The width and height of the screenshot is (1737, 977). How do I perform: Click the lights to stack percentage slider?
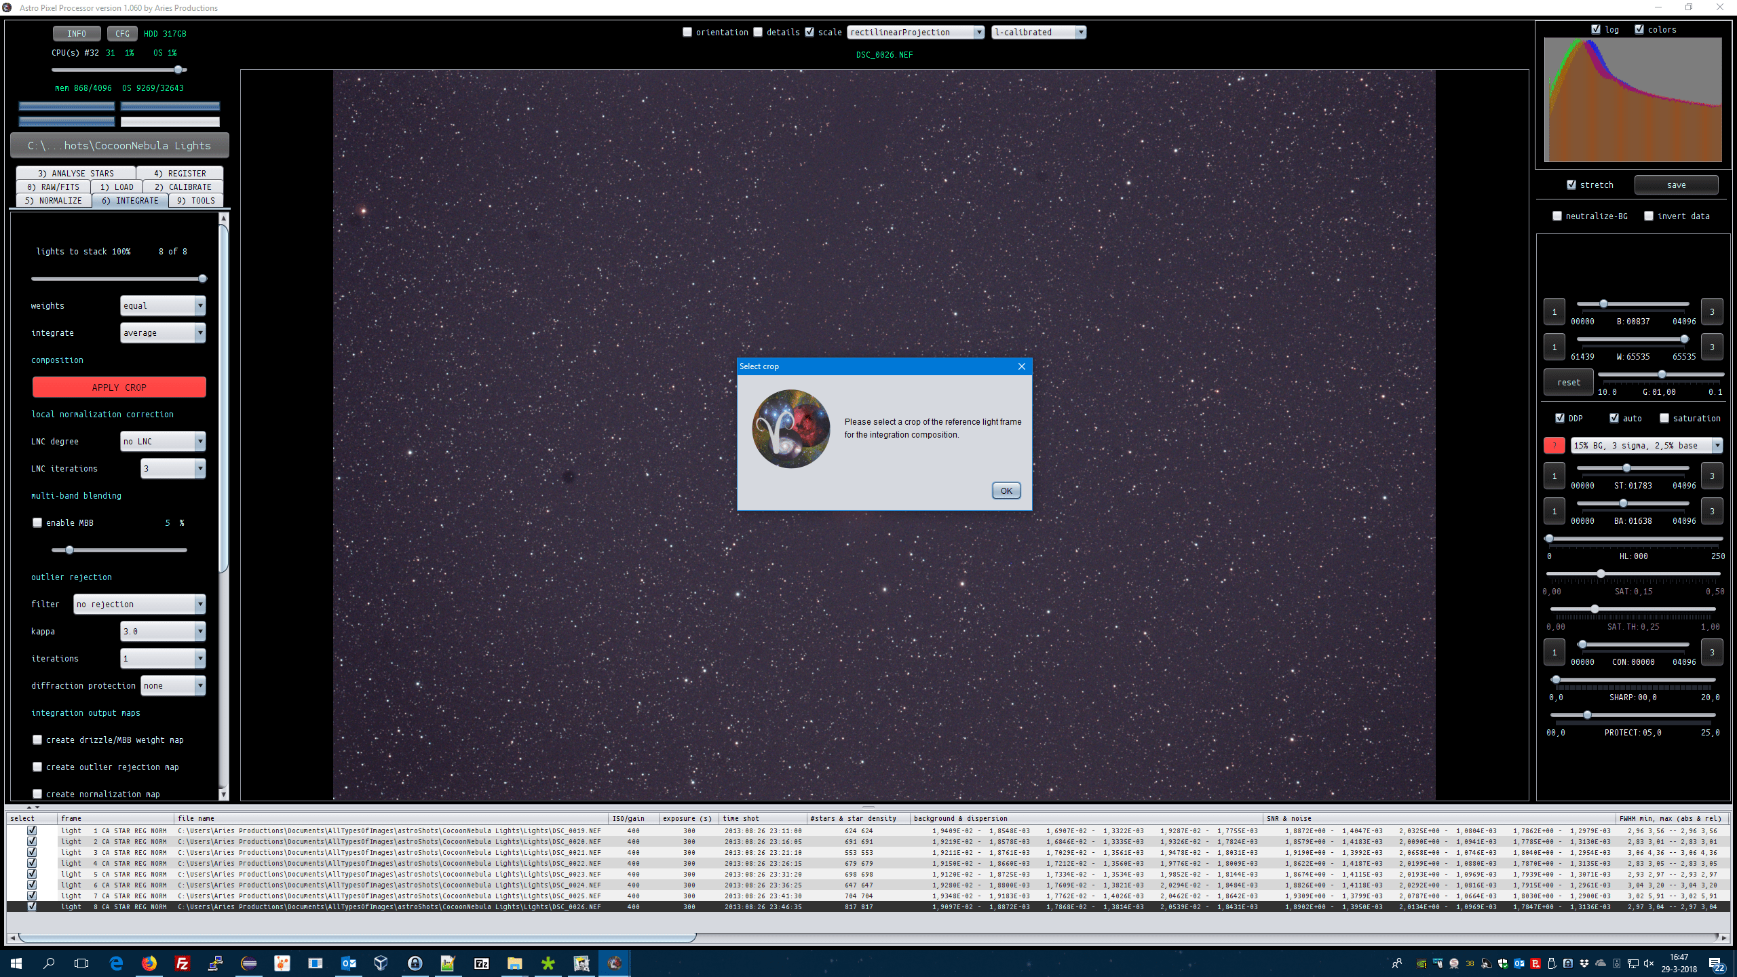tap(118, 278)
